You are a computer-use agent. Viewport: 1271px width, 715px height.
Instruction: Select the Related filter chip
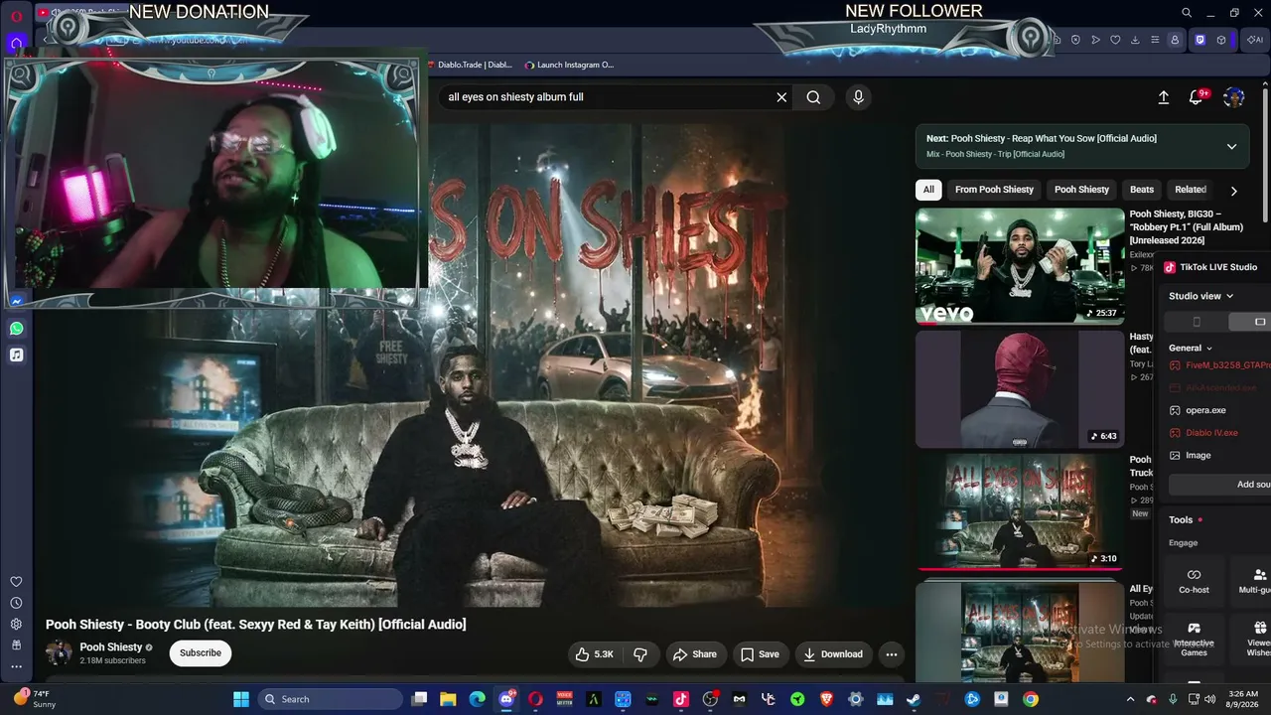1191,190
